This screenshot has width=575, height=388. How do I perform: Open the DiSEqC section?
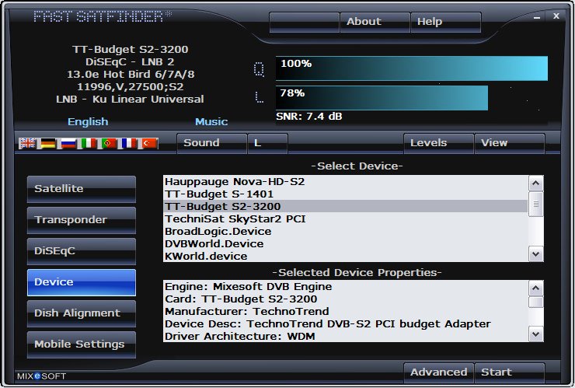coord(82,251)
